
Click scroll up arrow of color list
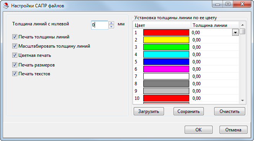(x=243, y=25)
